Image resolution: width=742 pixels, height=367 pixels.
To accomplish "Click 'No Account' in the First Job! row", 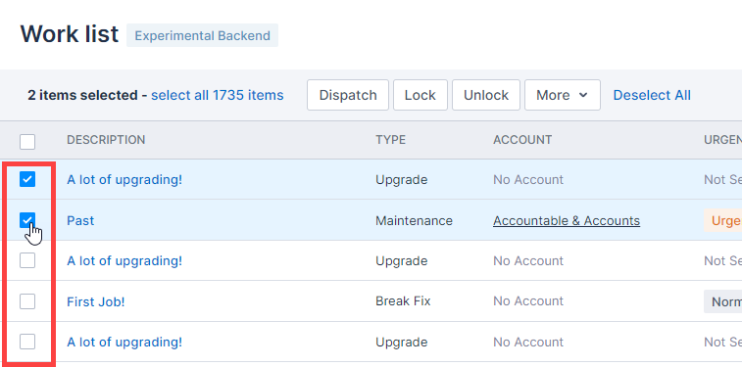I will (x=528, y=301).
